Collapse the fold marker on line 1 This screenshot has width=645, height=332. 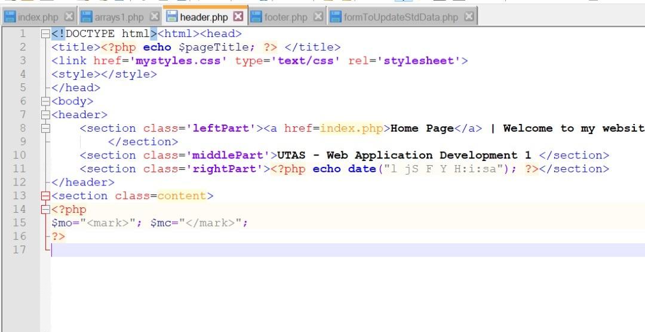click(45, 34)
